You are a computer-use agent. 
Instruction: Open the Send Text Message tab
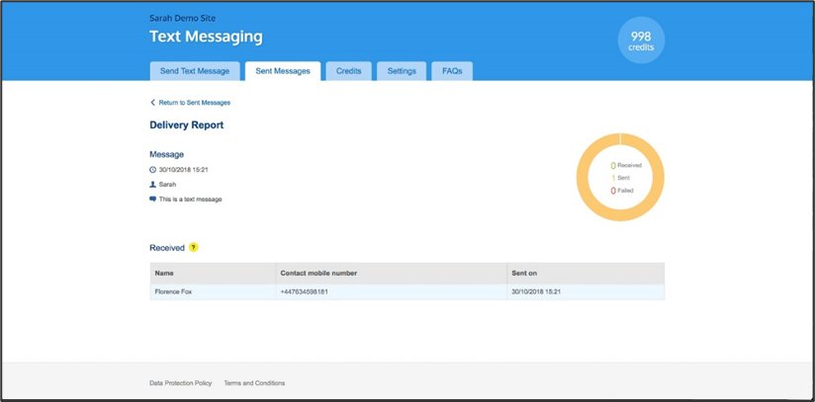tap(195, 71)
